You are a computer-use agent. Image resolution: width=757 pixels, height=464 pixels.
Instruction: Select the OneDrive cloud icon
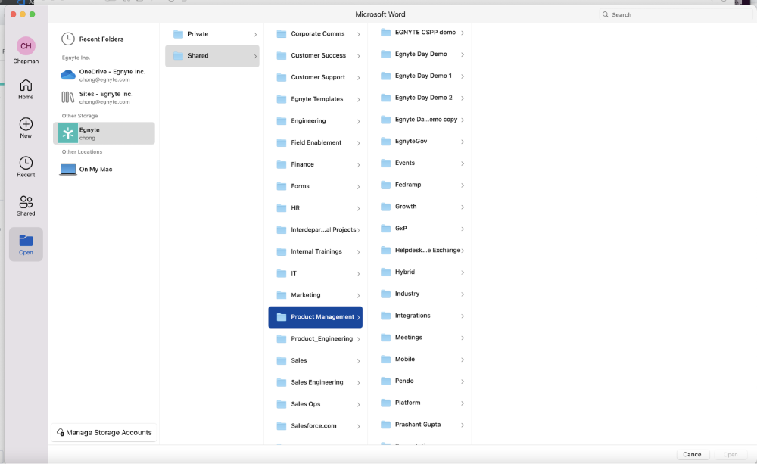68,75
